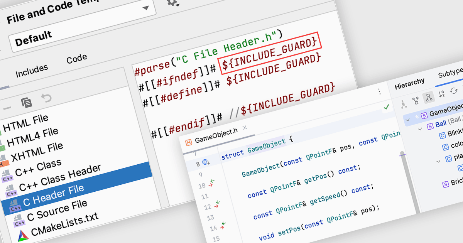Click line number 11 in the gutter
Viewport: 463px width, 243px height.
204,197
